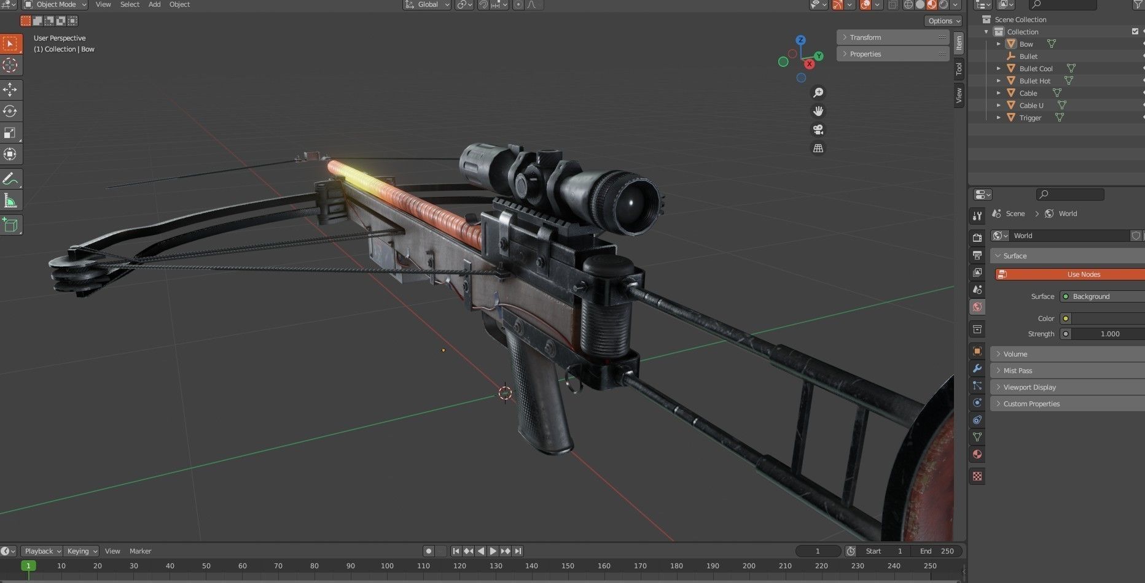Open Render properties tab

point(977,237)
